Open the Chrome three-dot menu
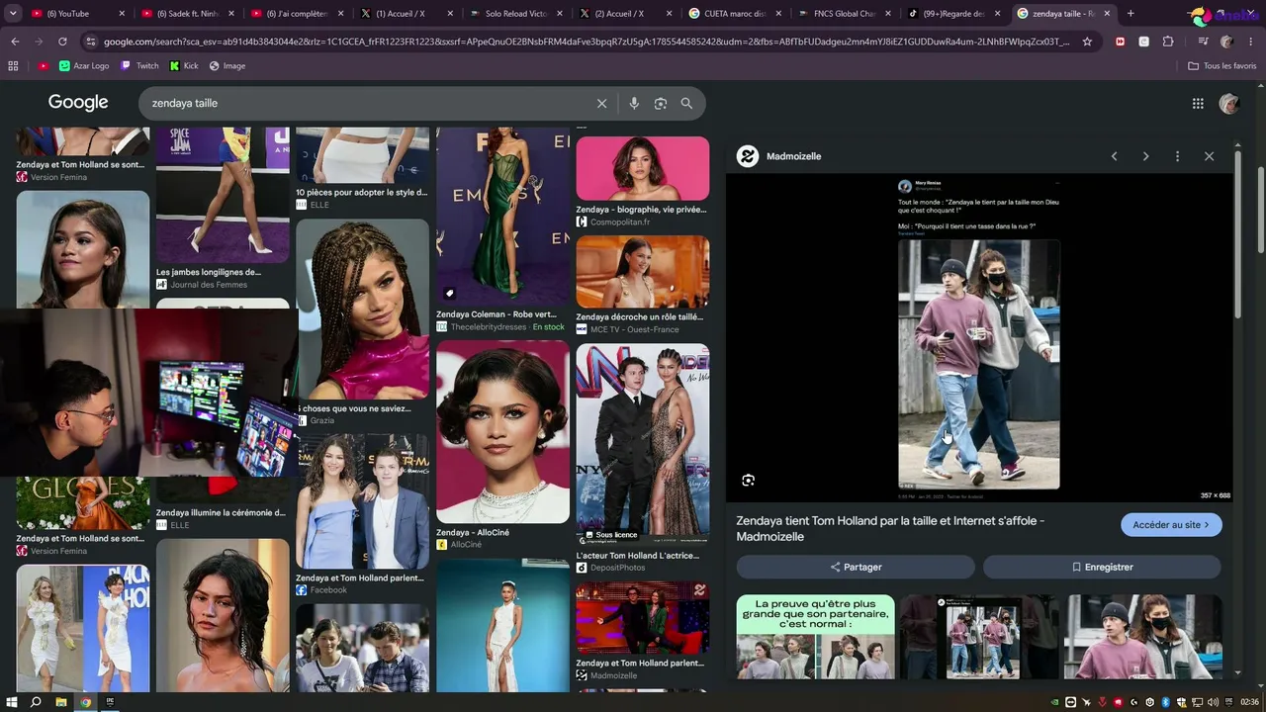The width and height of the screenshot is (1266, 712). [x=1250, y=42]
